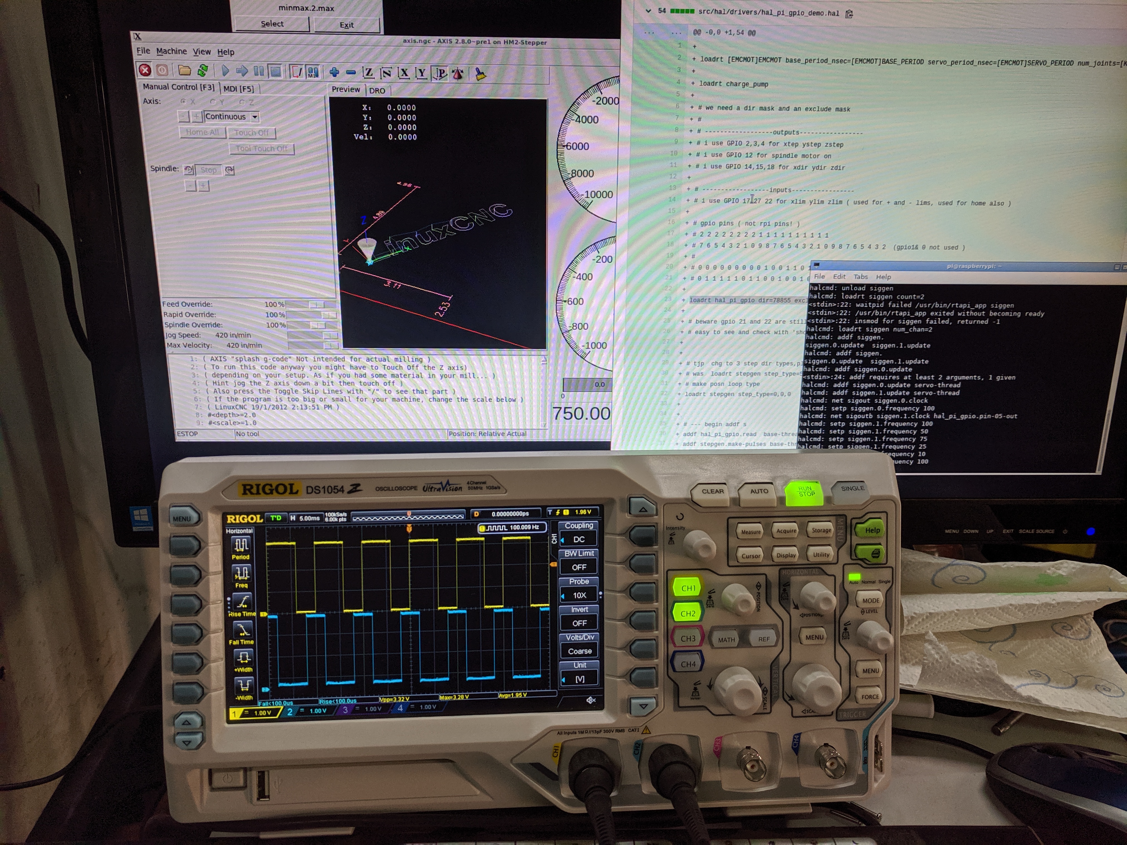Select the X axis radio button
The height and width of the screenshot is (845, 1127).
183,101
